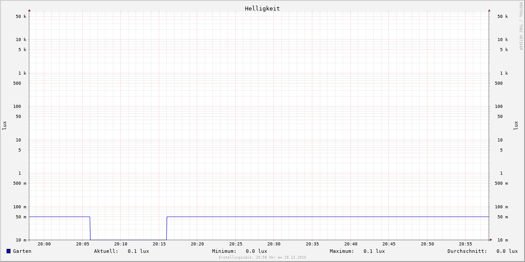Click the red arrow at the x-axis end
The width and height of the screenshot is (525, 262).
491,240
